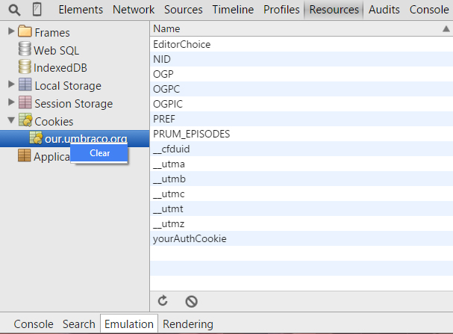Select the IndexedDB database icon

tap(25, 68)
